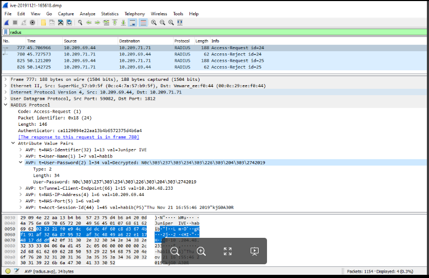Open capture options gear icon
Viewport: 429px width, 278px height.
click(x=33, y=23)
